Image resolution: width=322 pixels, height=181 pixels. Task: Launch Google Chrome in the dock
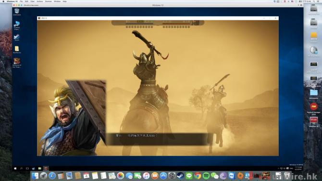pyautogui.click(x=198, y=176)
